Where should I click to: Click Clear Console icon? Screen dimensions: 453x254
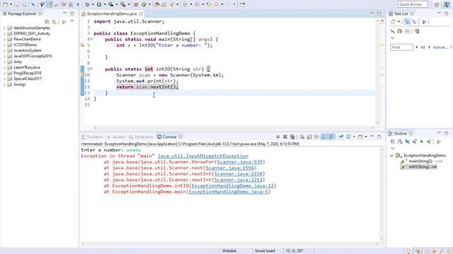tap(302, 137)
